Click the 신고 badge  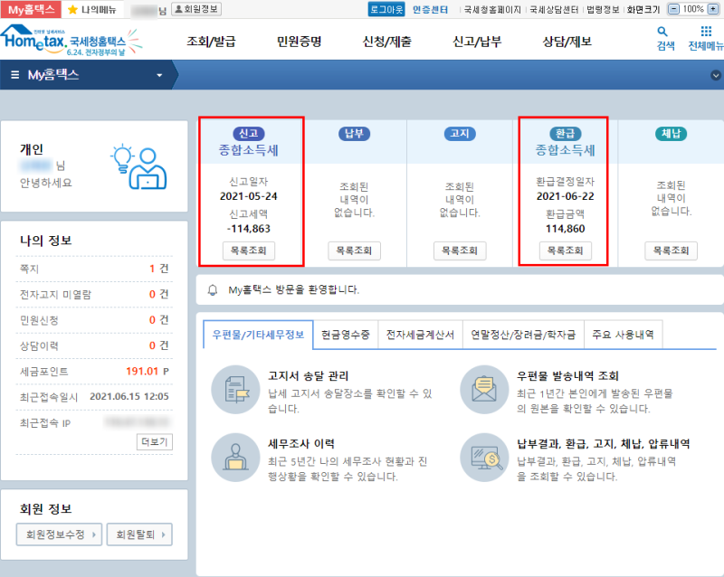[248, 134]
